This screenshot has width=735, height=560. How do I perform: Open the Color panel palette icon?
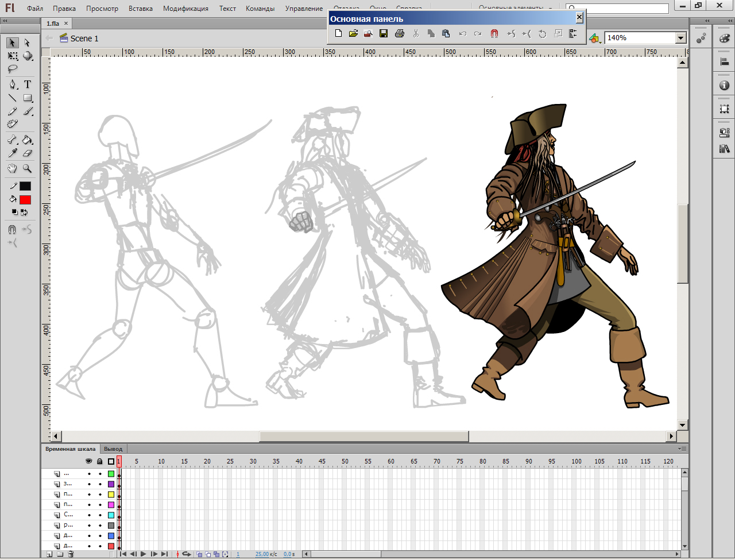[x=724, y=38]
